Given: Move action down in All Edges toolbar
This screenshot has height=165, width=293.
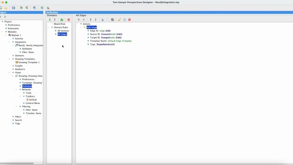Looking at the screenshot, I should (96, 20).
